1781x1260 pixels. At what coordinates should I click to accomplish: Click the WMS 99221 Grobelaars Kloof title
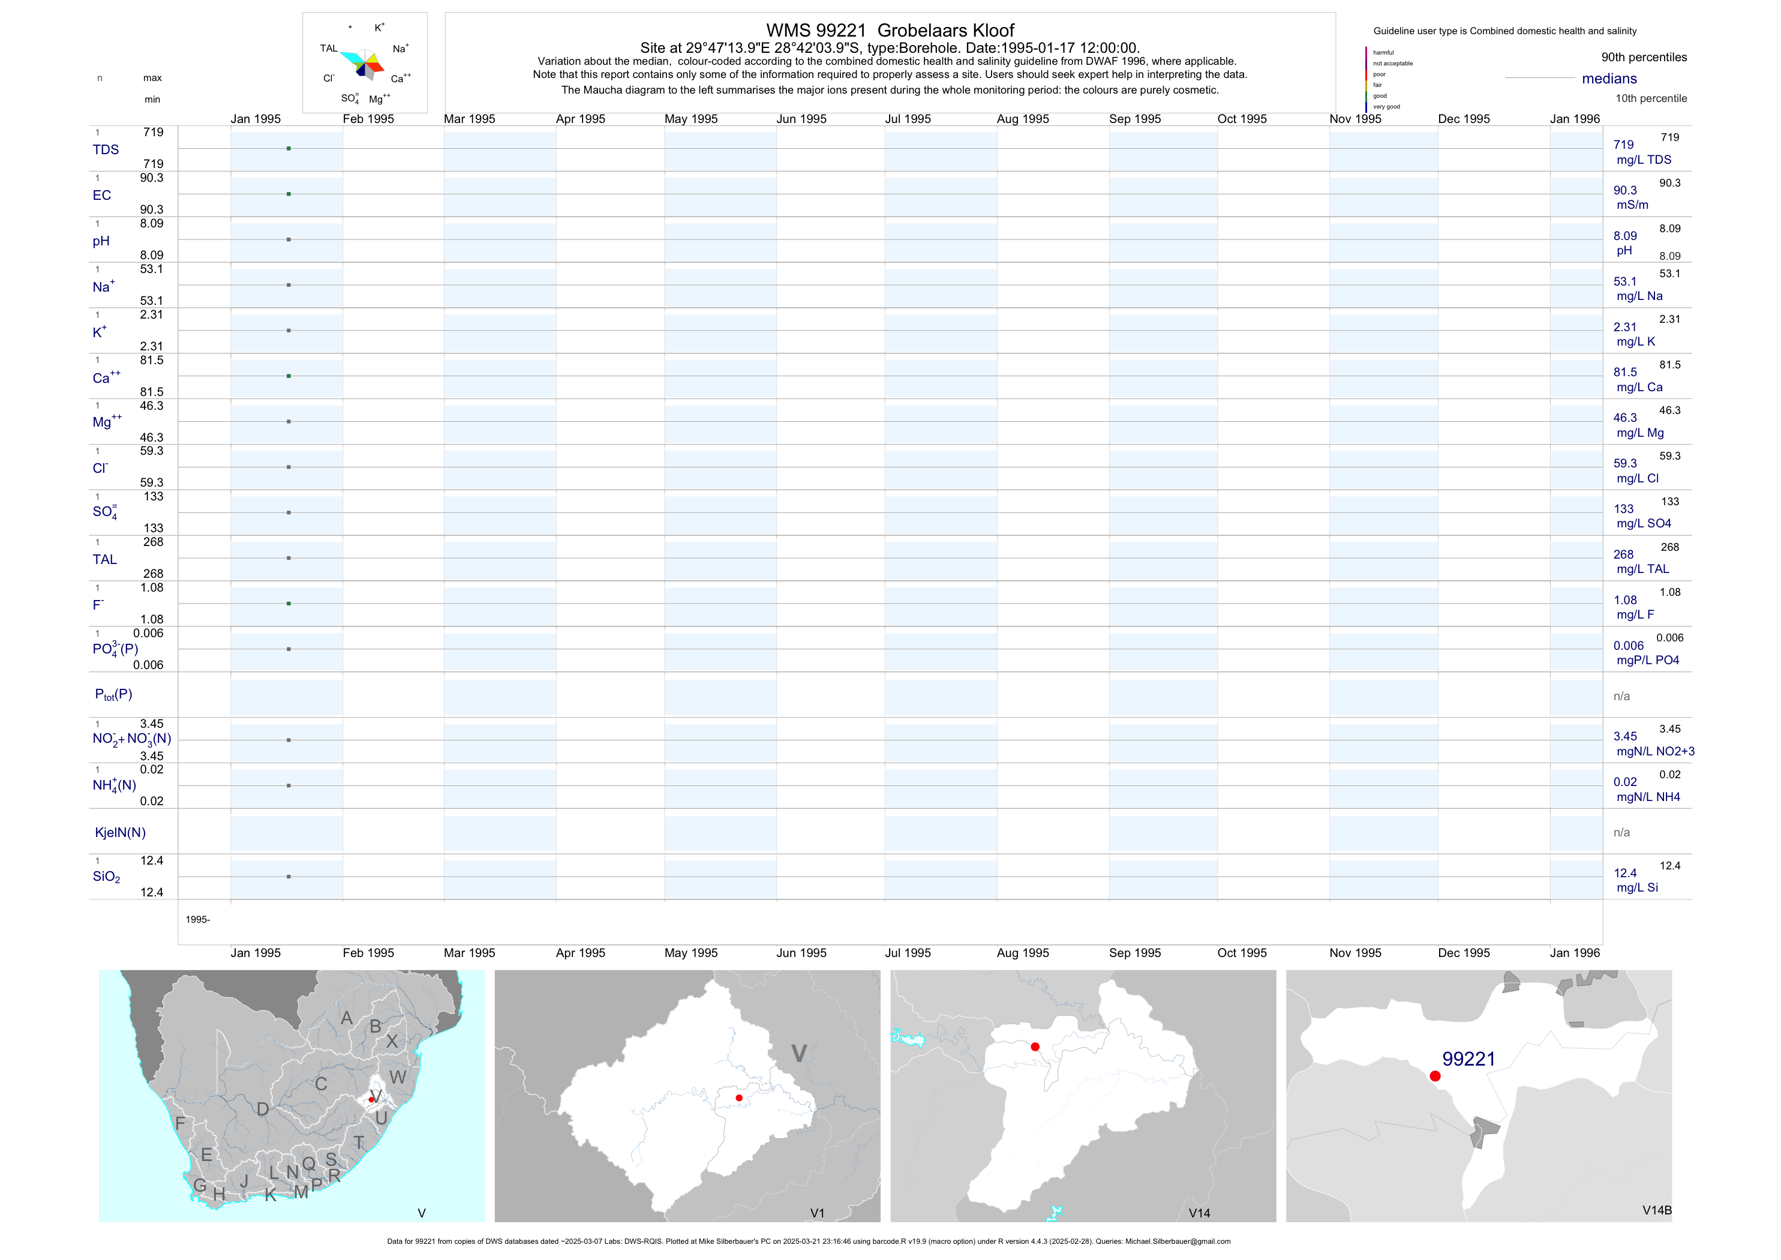(x=890, y=30)
